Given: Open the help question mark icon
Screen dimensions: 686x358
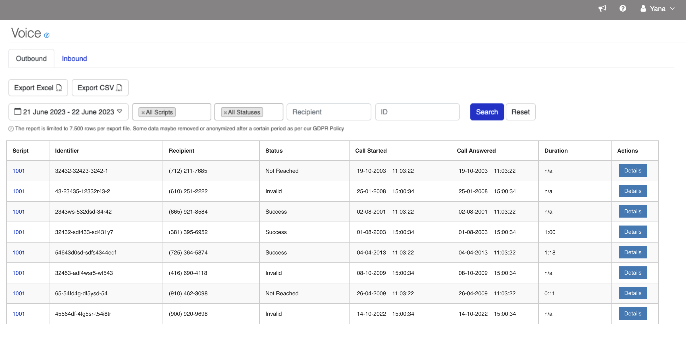Looking at the screenshot, I should [623, 9].
